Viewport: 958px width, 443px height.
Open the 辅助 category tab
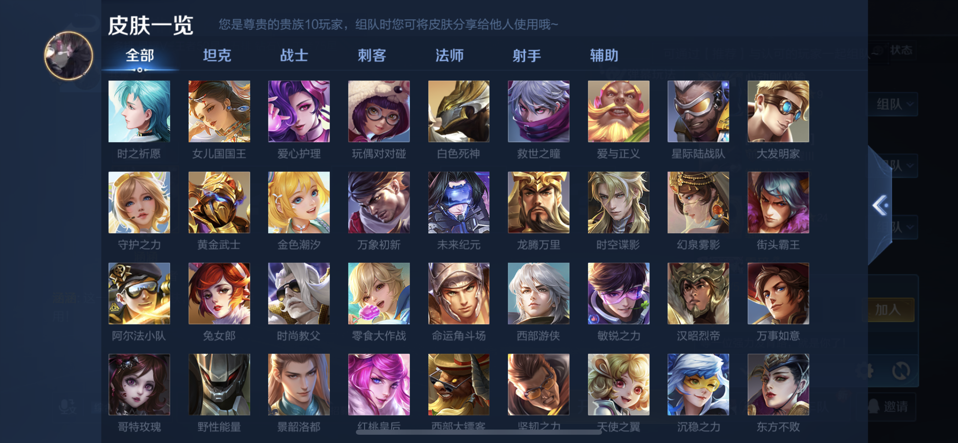pyautogui.click(x=604, y=56)
